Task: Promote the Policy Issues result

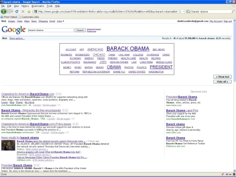Action: click(x=74, y=124)
